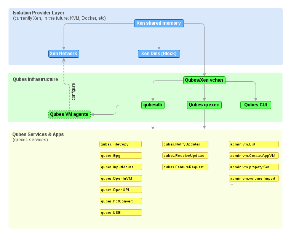Screen dimensions: 291x237
Task: Select the qubes.OpenInVM service
Action: pyautogui.click(x=120, y=179)
